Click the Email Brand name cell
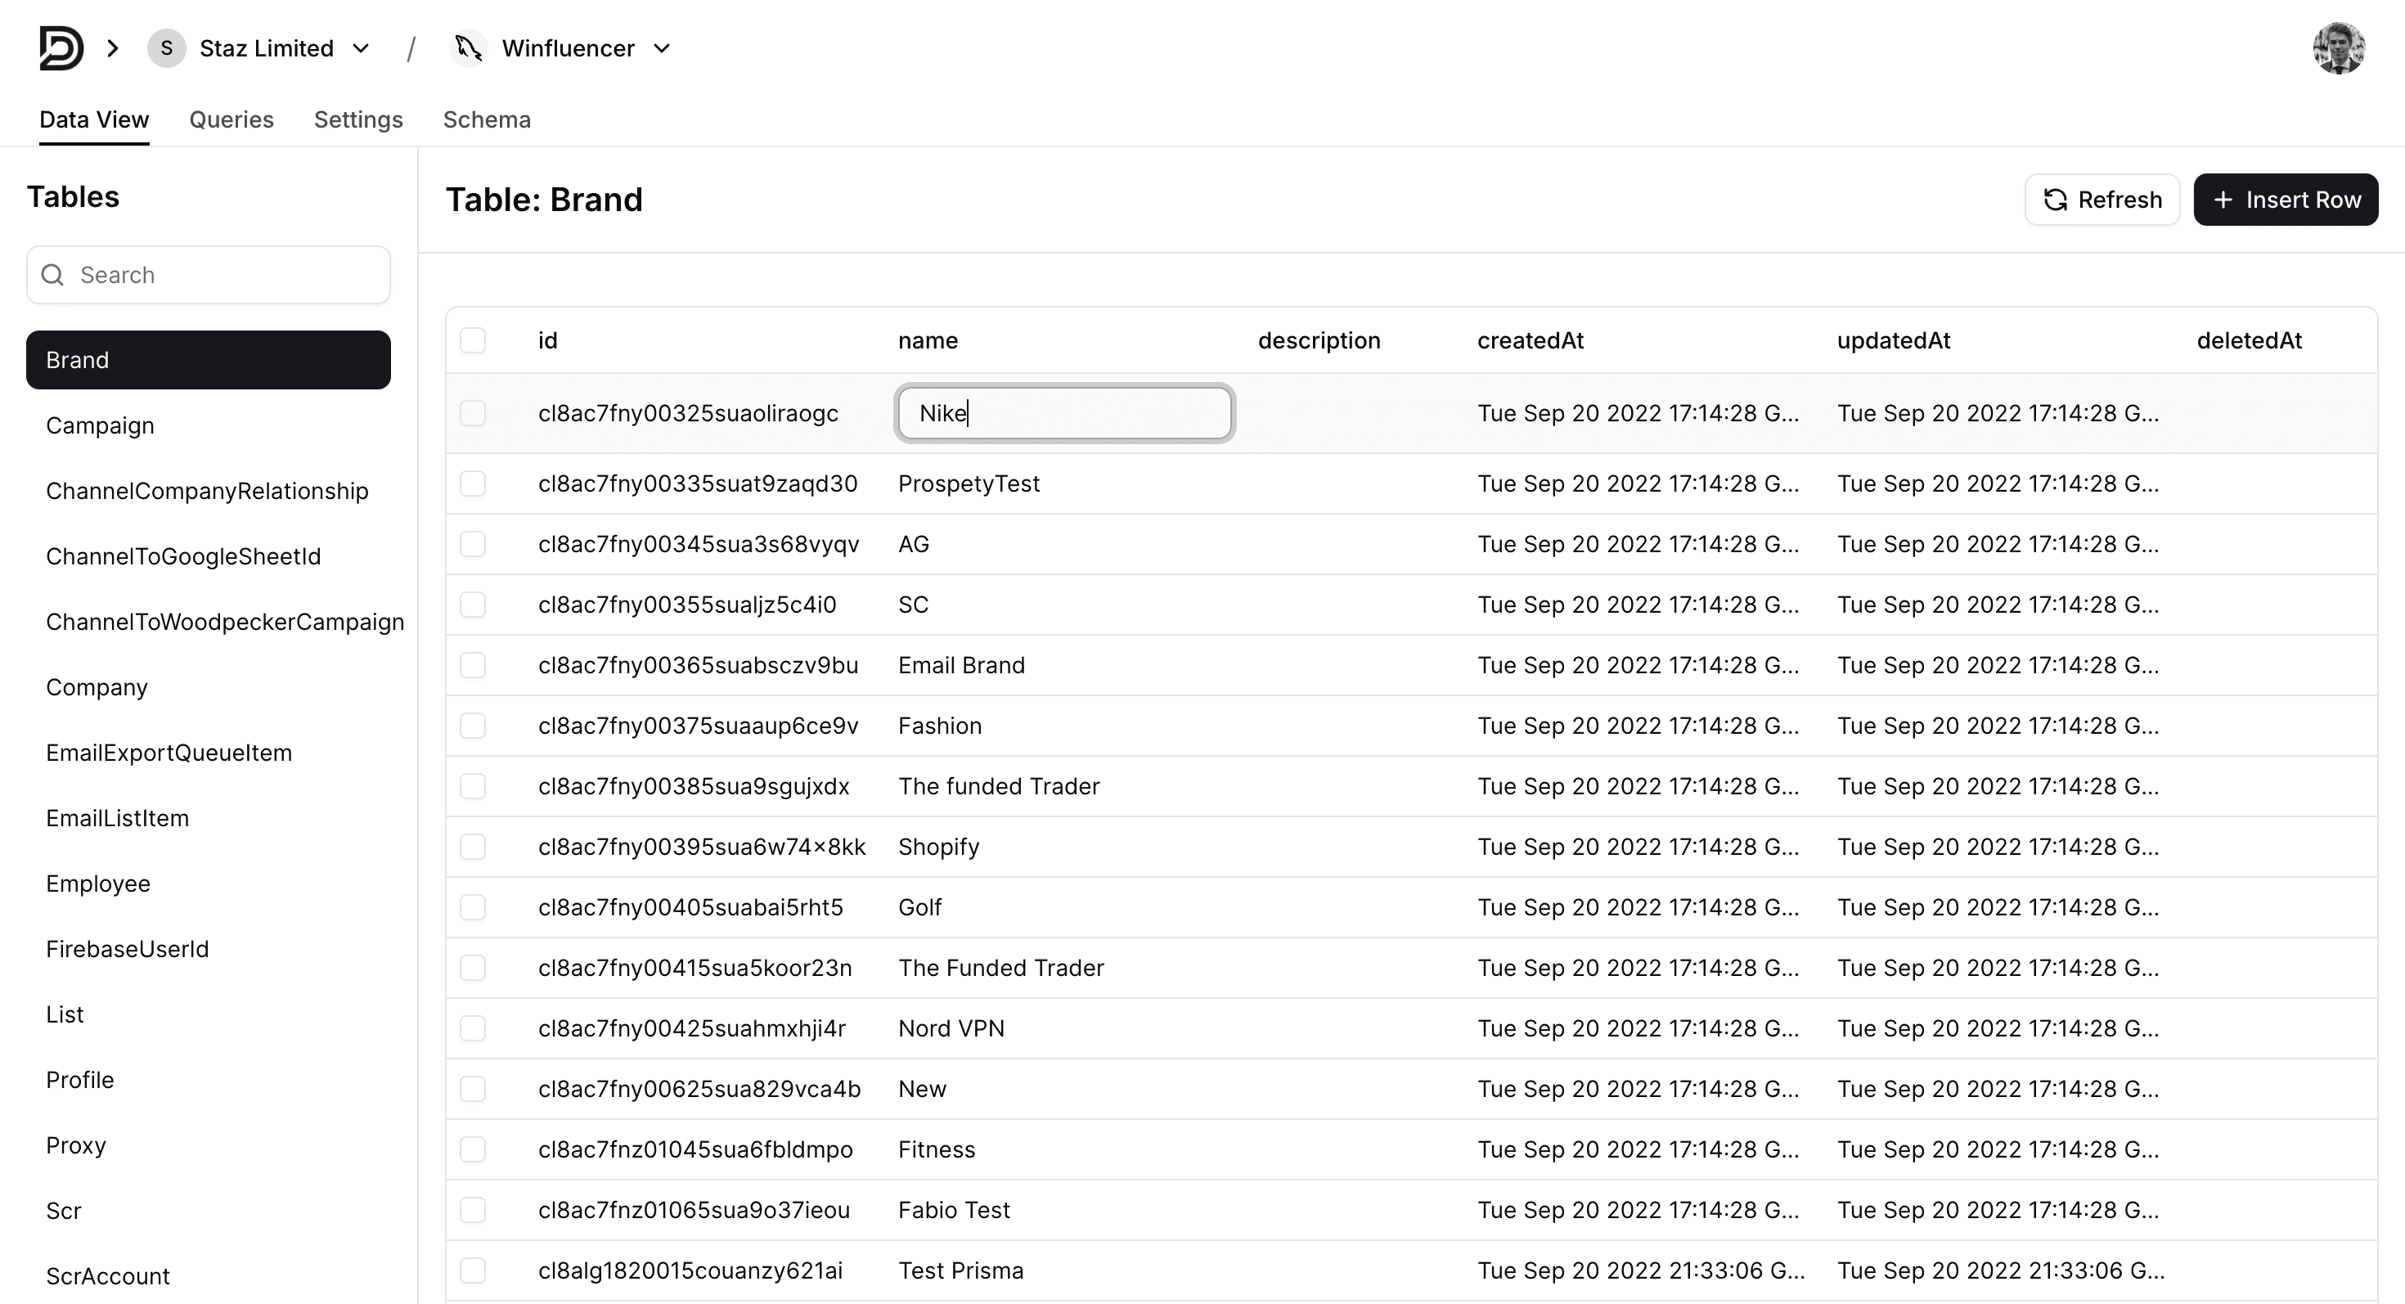This screenshot has width=2405, height=1304. (962, 666)
